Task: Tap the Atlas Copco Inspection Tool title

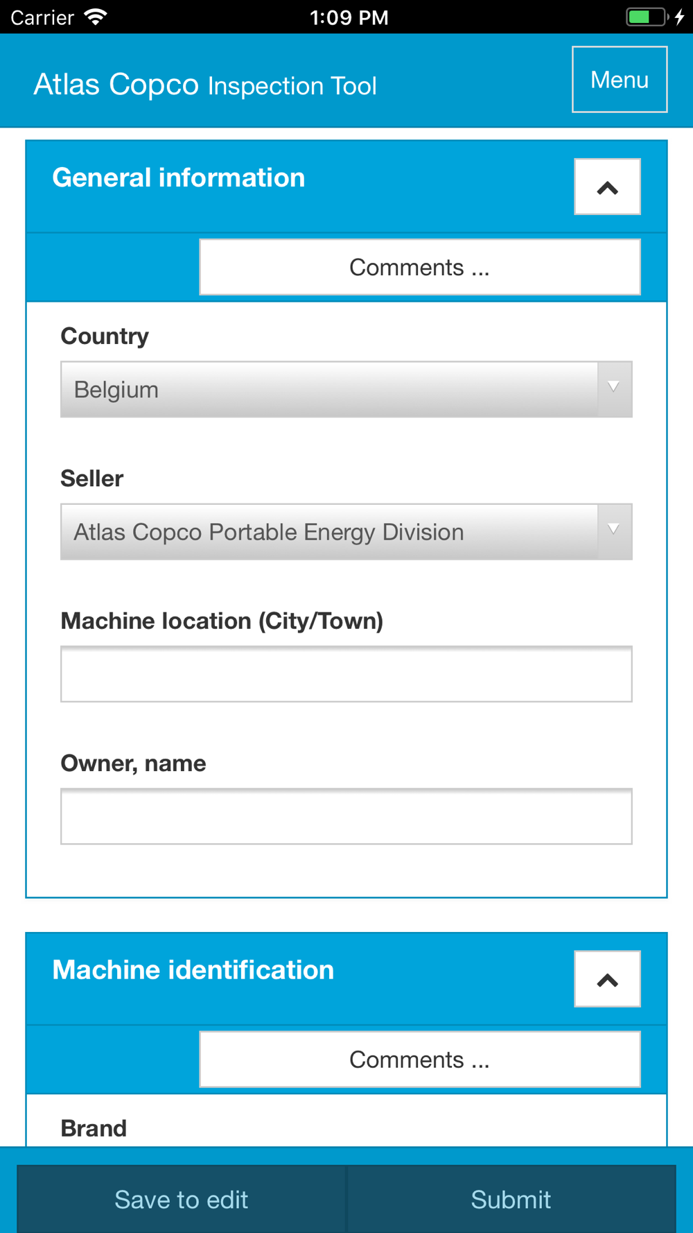Action: [x=205, y=85]
